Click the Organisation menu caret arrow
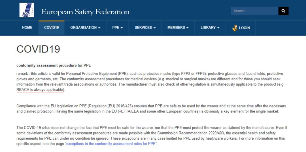The height and width of the screenshot is (152, 306). point(99,28)
